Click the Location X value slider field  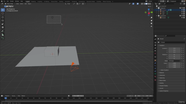click(x=174, y=48)
